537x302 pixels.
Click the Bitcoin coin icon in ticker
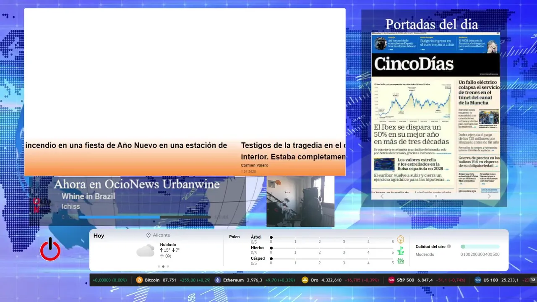[x=139, y=280]
